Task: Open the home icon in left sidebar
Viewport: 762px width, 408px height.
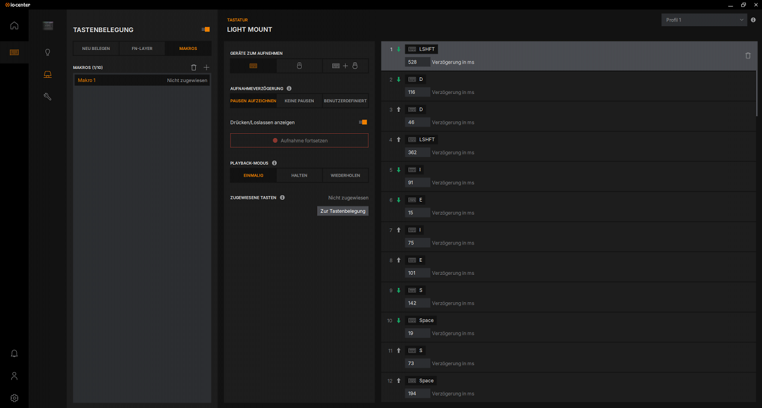Action: (x=14, y=26)
